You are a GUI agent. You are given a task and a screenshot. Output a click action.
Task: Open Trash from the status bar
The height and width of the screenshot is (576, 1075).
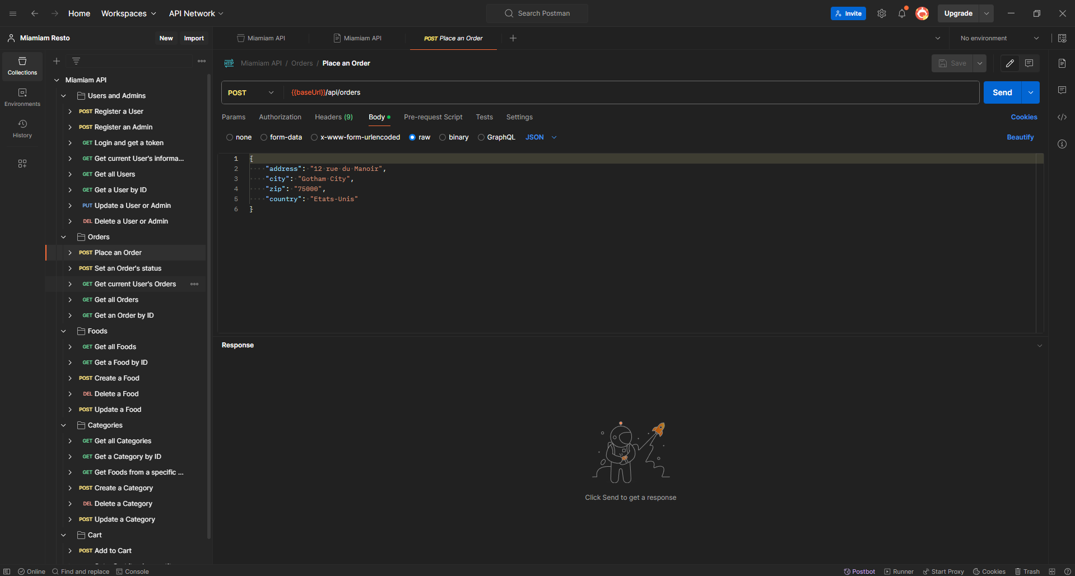tap(1027, 572)
